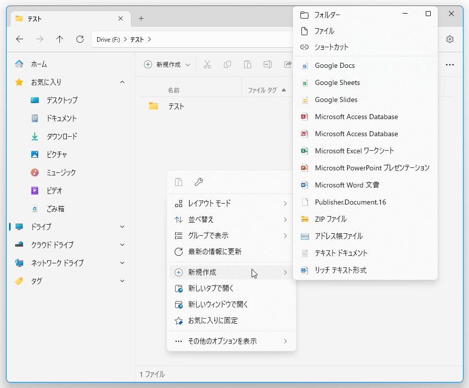Create a Microsoft Excel ワークシート

click(365, 151)
